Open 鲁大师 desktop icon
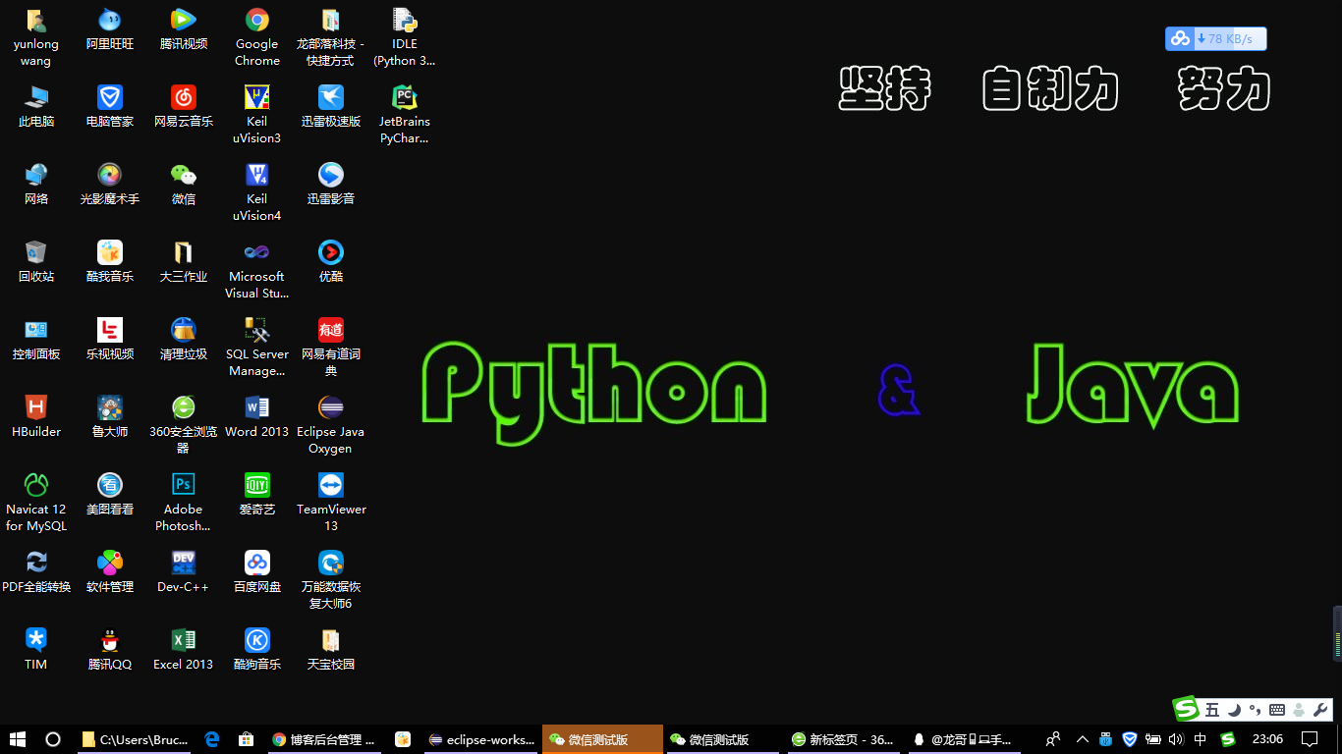This screenshot has width=1342, height=754. (x=110, y=417)
